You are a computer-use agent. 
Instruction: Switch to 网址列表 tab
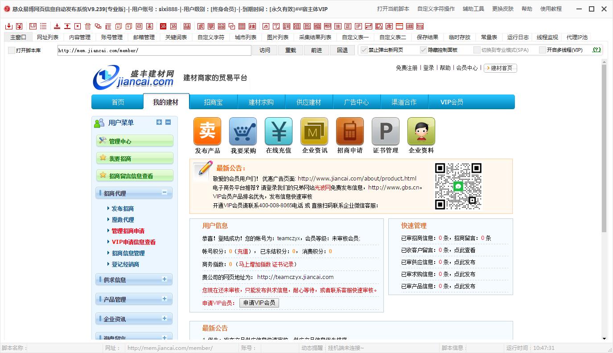click(48, 37)
